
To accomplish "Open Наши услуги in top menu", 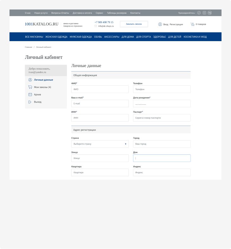I will tap(41, 13).
